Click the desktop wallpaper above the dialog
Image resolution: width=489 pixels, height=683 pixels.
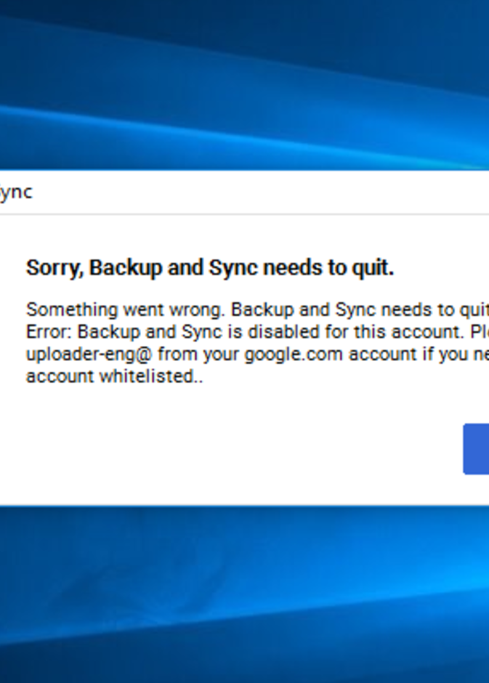tap(244, 80)
